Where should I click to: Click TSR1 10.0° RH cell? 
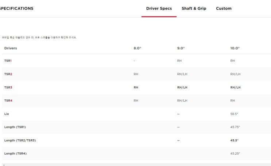(232, 61)
